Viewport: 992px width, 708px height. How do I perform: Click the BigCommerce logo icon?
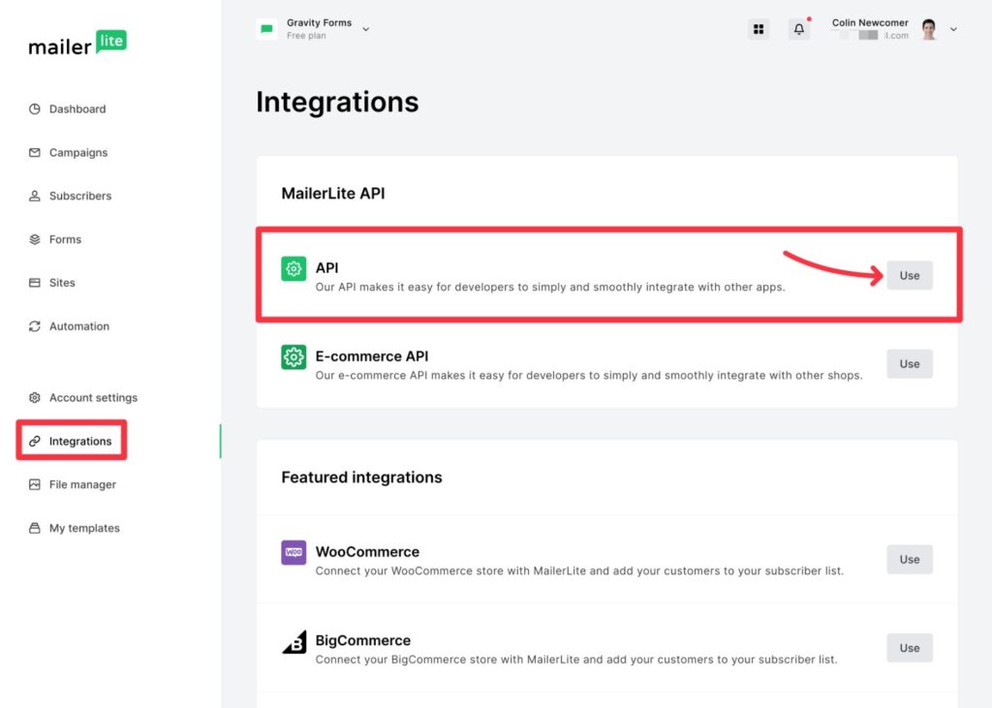click(294, 641)
